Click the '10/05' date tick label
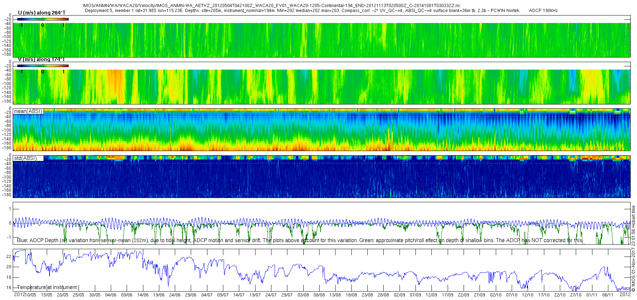Viewport: 637px width, 300px height. click(30, 295)
